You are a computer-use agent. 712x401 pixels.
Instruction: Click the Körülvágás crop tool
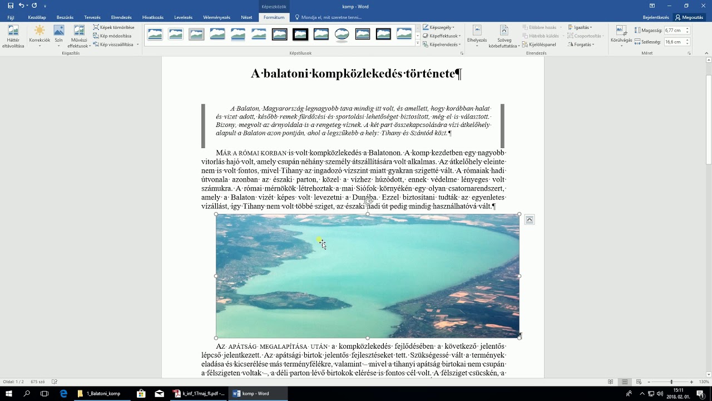(621, 36)
